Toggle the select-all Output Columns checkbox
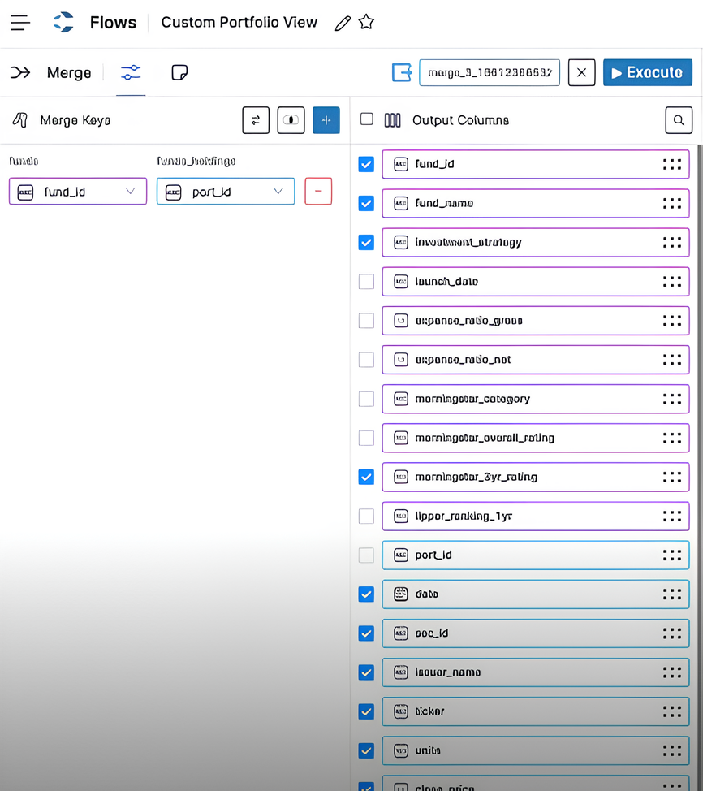This screenshot has height=791, width=703. tap(367, 119)
